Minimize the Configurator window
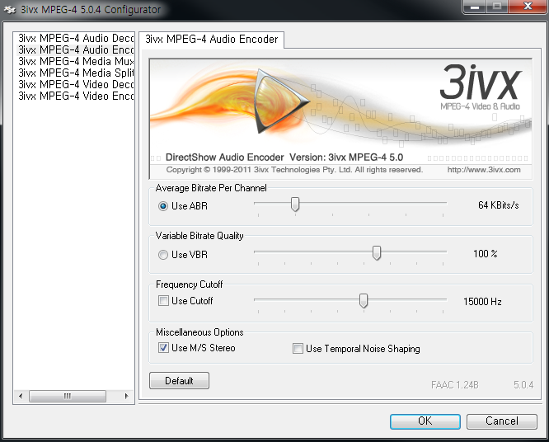Viewport: 549px width, 442px height. (475, 7)
